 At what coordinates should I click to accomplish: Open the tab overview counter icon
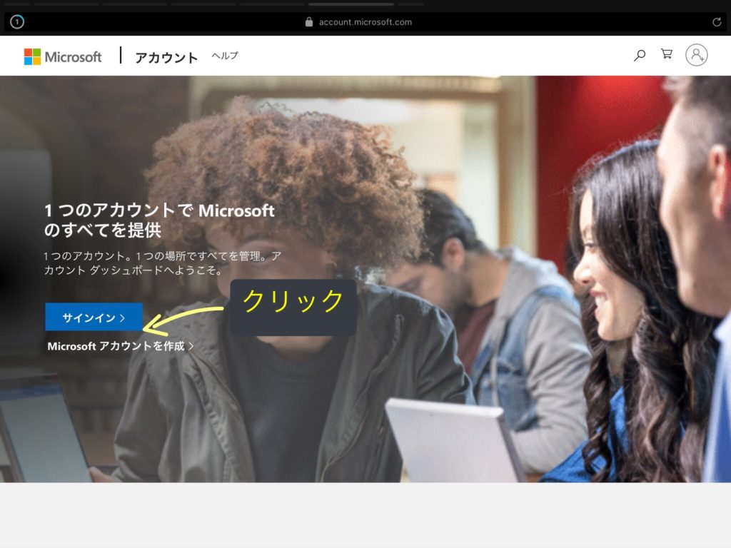pyautogui.click(x=17, y=22)
